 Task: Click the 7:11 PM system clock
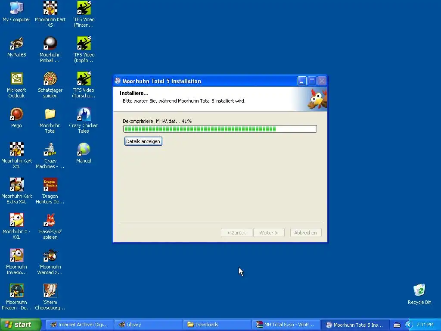(425, 325)
